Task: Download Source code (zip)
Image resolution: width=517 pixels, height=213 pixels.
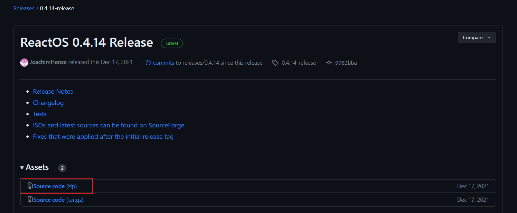Action: tap(55, 186)
